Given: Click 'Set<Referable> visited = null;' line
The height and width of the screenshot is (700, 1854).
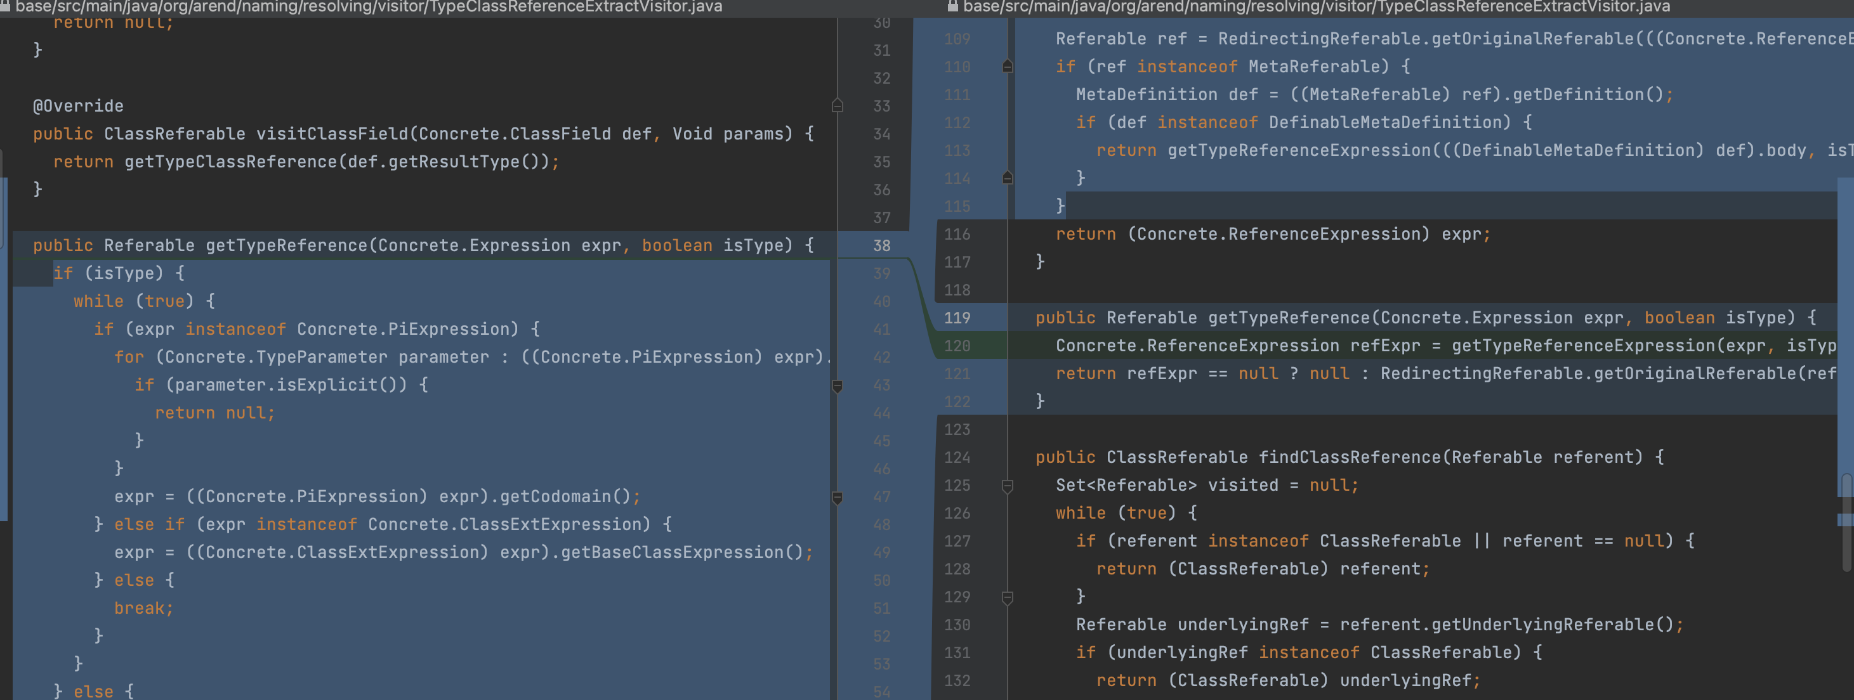Looking at the screenshot, I should point(1207,486).
